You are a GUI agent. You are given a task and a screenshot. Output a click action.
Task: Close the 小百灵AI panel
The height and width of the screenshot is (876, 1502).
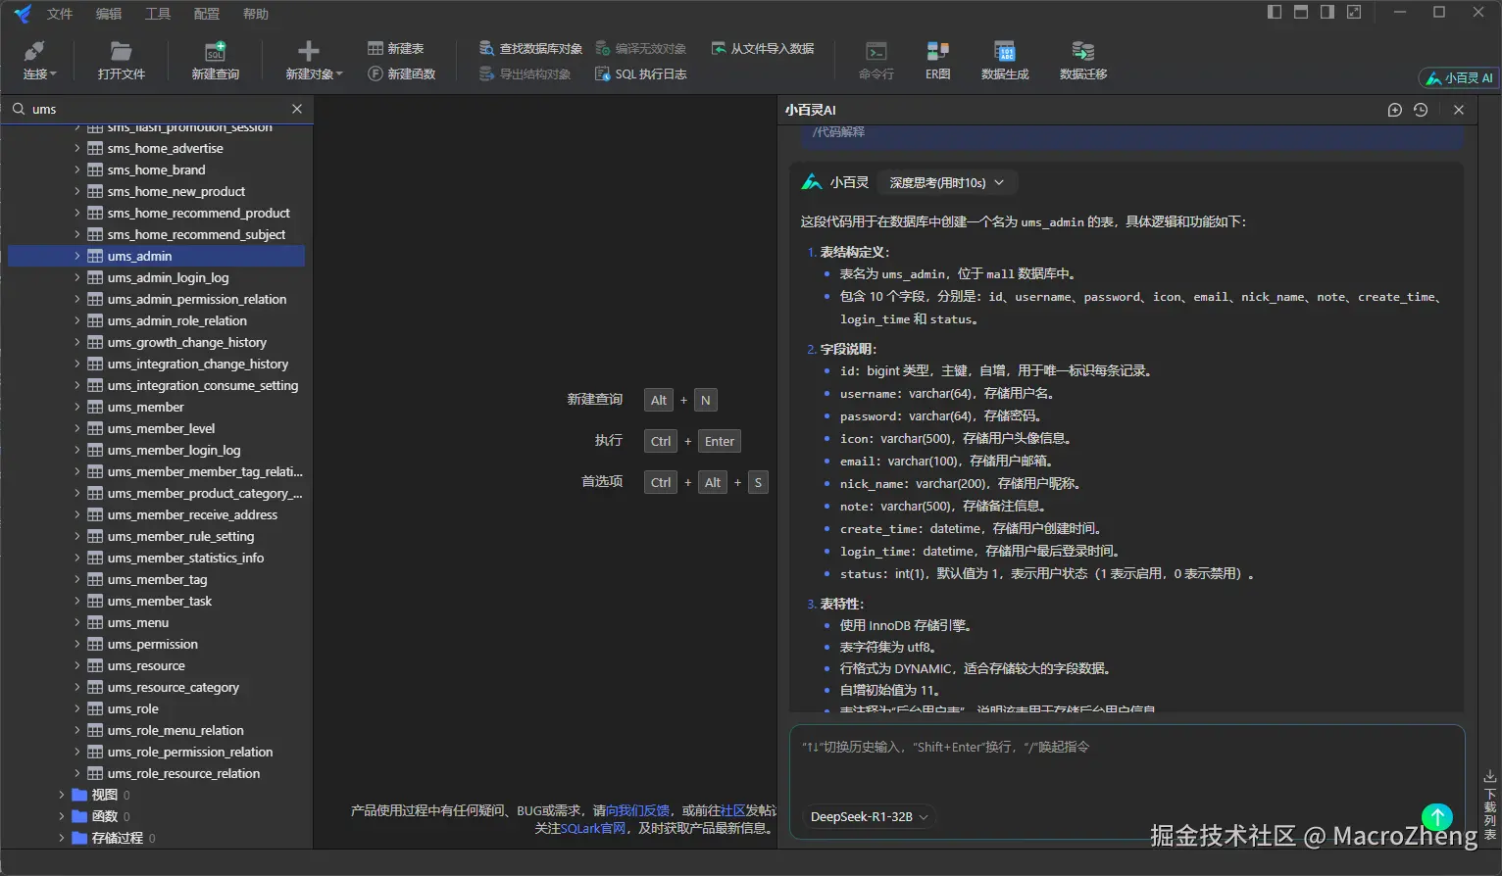tap(1459, 110)
